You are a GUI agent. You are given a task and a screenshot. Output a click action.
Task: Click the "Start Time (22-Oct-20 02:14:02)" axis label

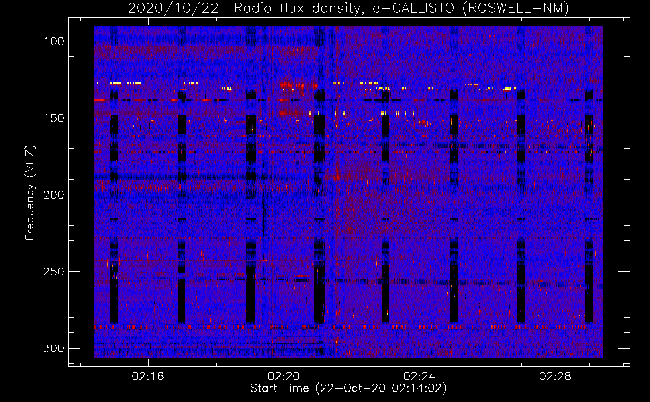[348, 388]
